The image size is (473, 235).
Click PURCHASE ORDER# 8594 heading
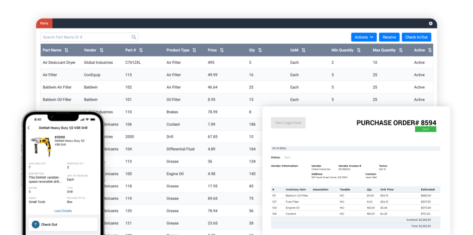point(396,123)
